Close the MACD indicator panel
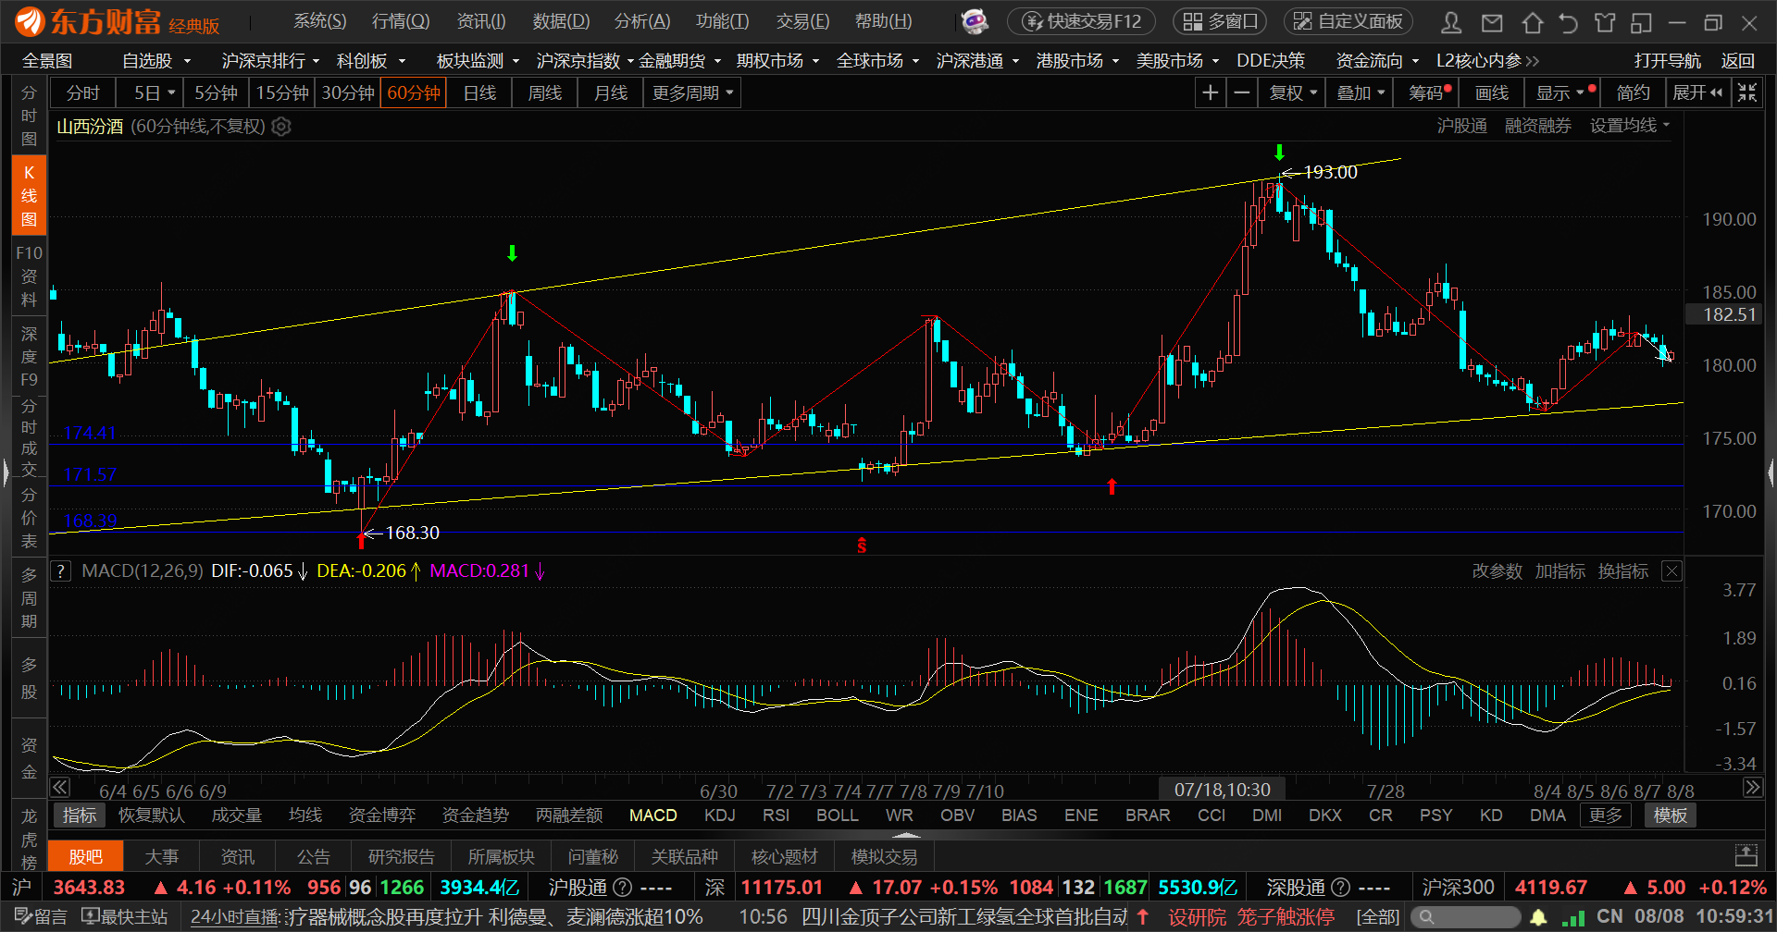 point(1671,571)
